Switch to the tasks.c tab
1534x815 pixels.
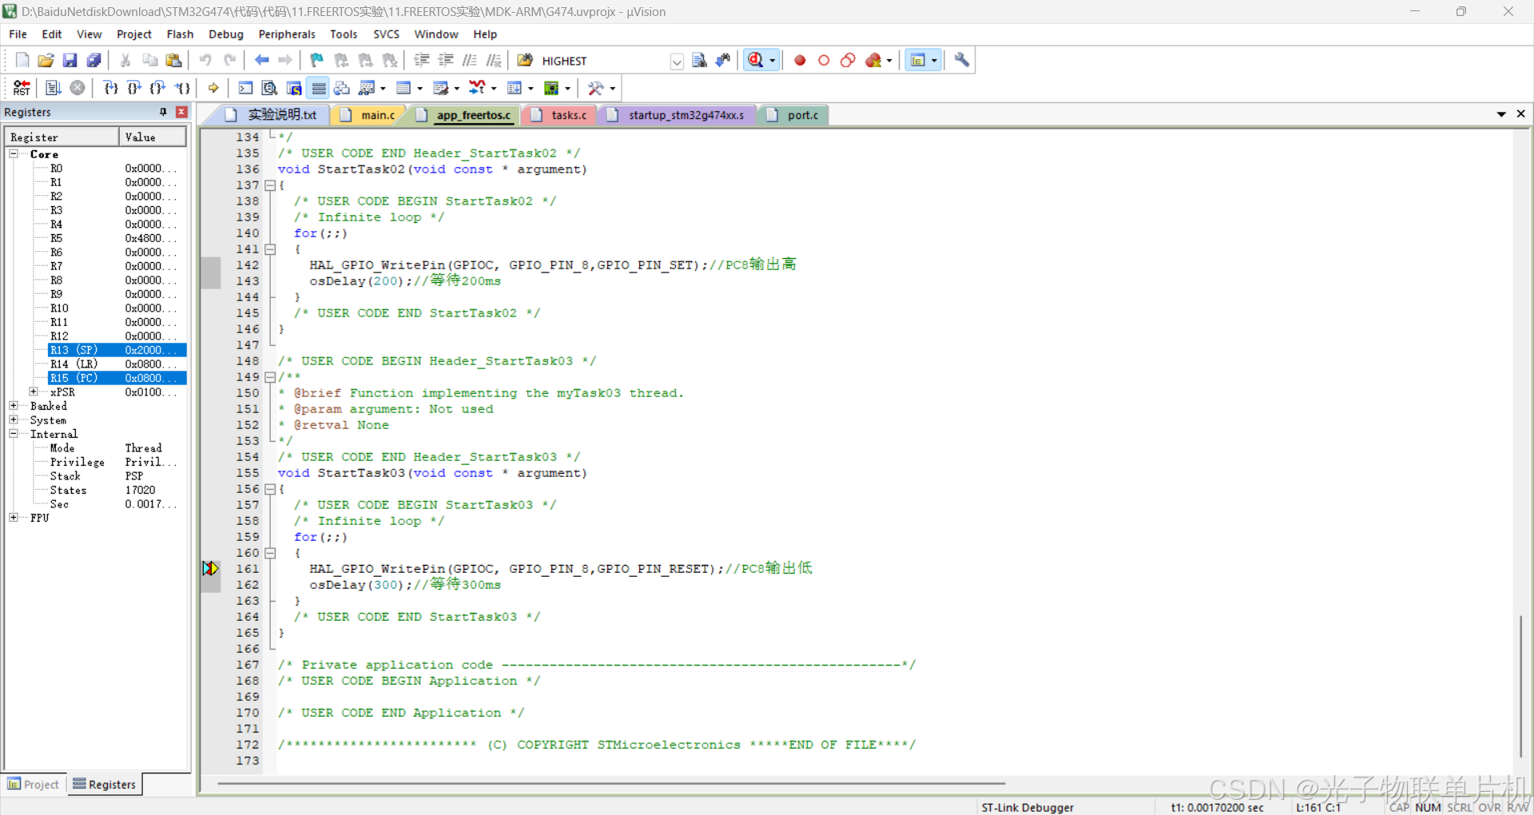(x=567, y=114)
